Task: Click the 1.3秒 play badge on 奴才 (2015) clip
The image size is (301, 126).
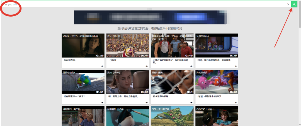Action: tap(144, 56)
